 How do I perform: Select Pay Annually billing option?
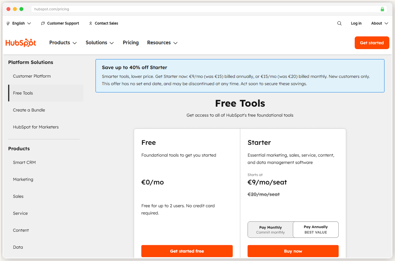[x=315, y=229]
